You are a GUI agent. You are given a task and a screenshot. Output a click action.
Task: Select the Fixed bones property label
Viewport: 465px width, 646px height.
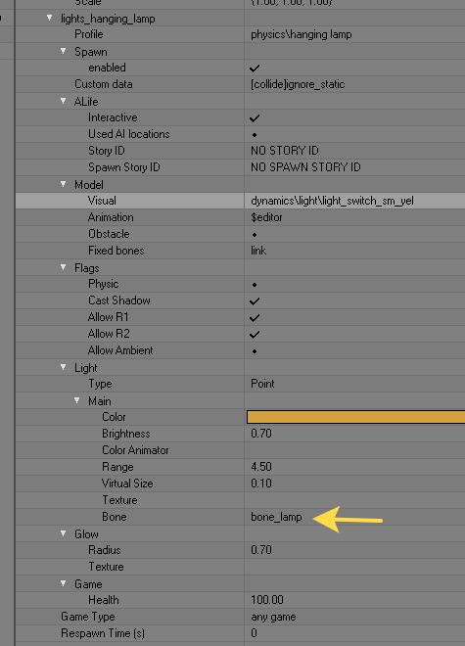116,251
